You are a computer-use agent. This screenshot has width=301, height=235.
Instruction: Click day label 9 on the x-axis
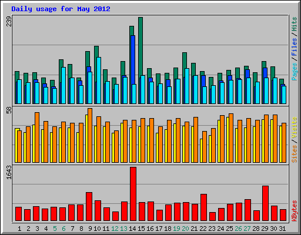point(90,229)
